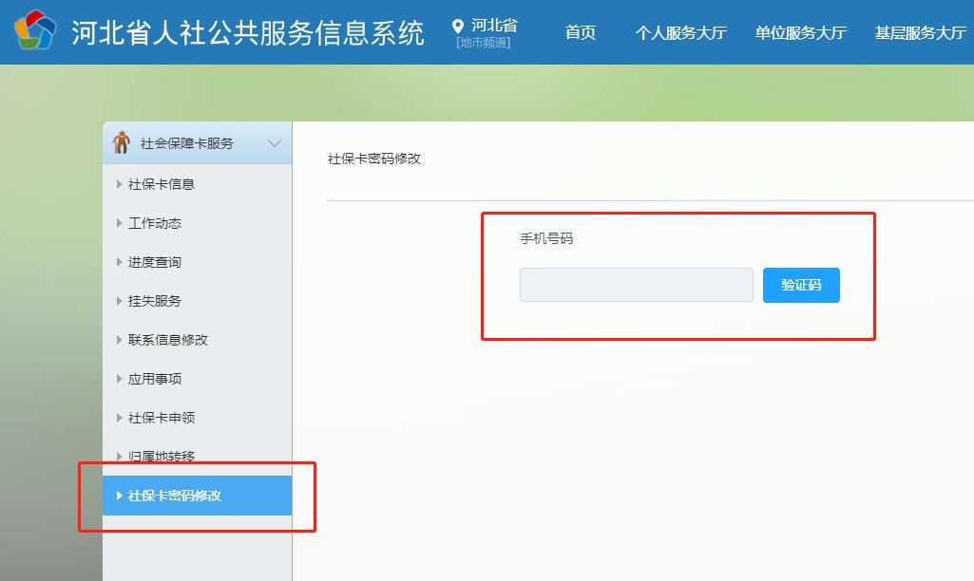
Task: Expand arrow beside 进度查询
Action: point(120,262)
